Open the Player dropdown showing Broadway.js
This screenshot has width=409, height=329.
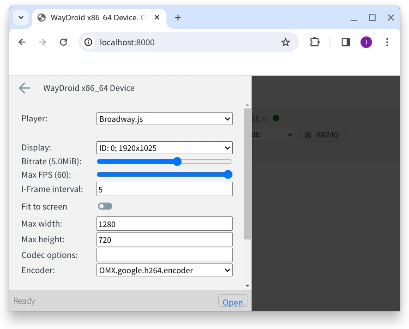pos(164,119)
